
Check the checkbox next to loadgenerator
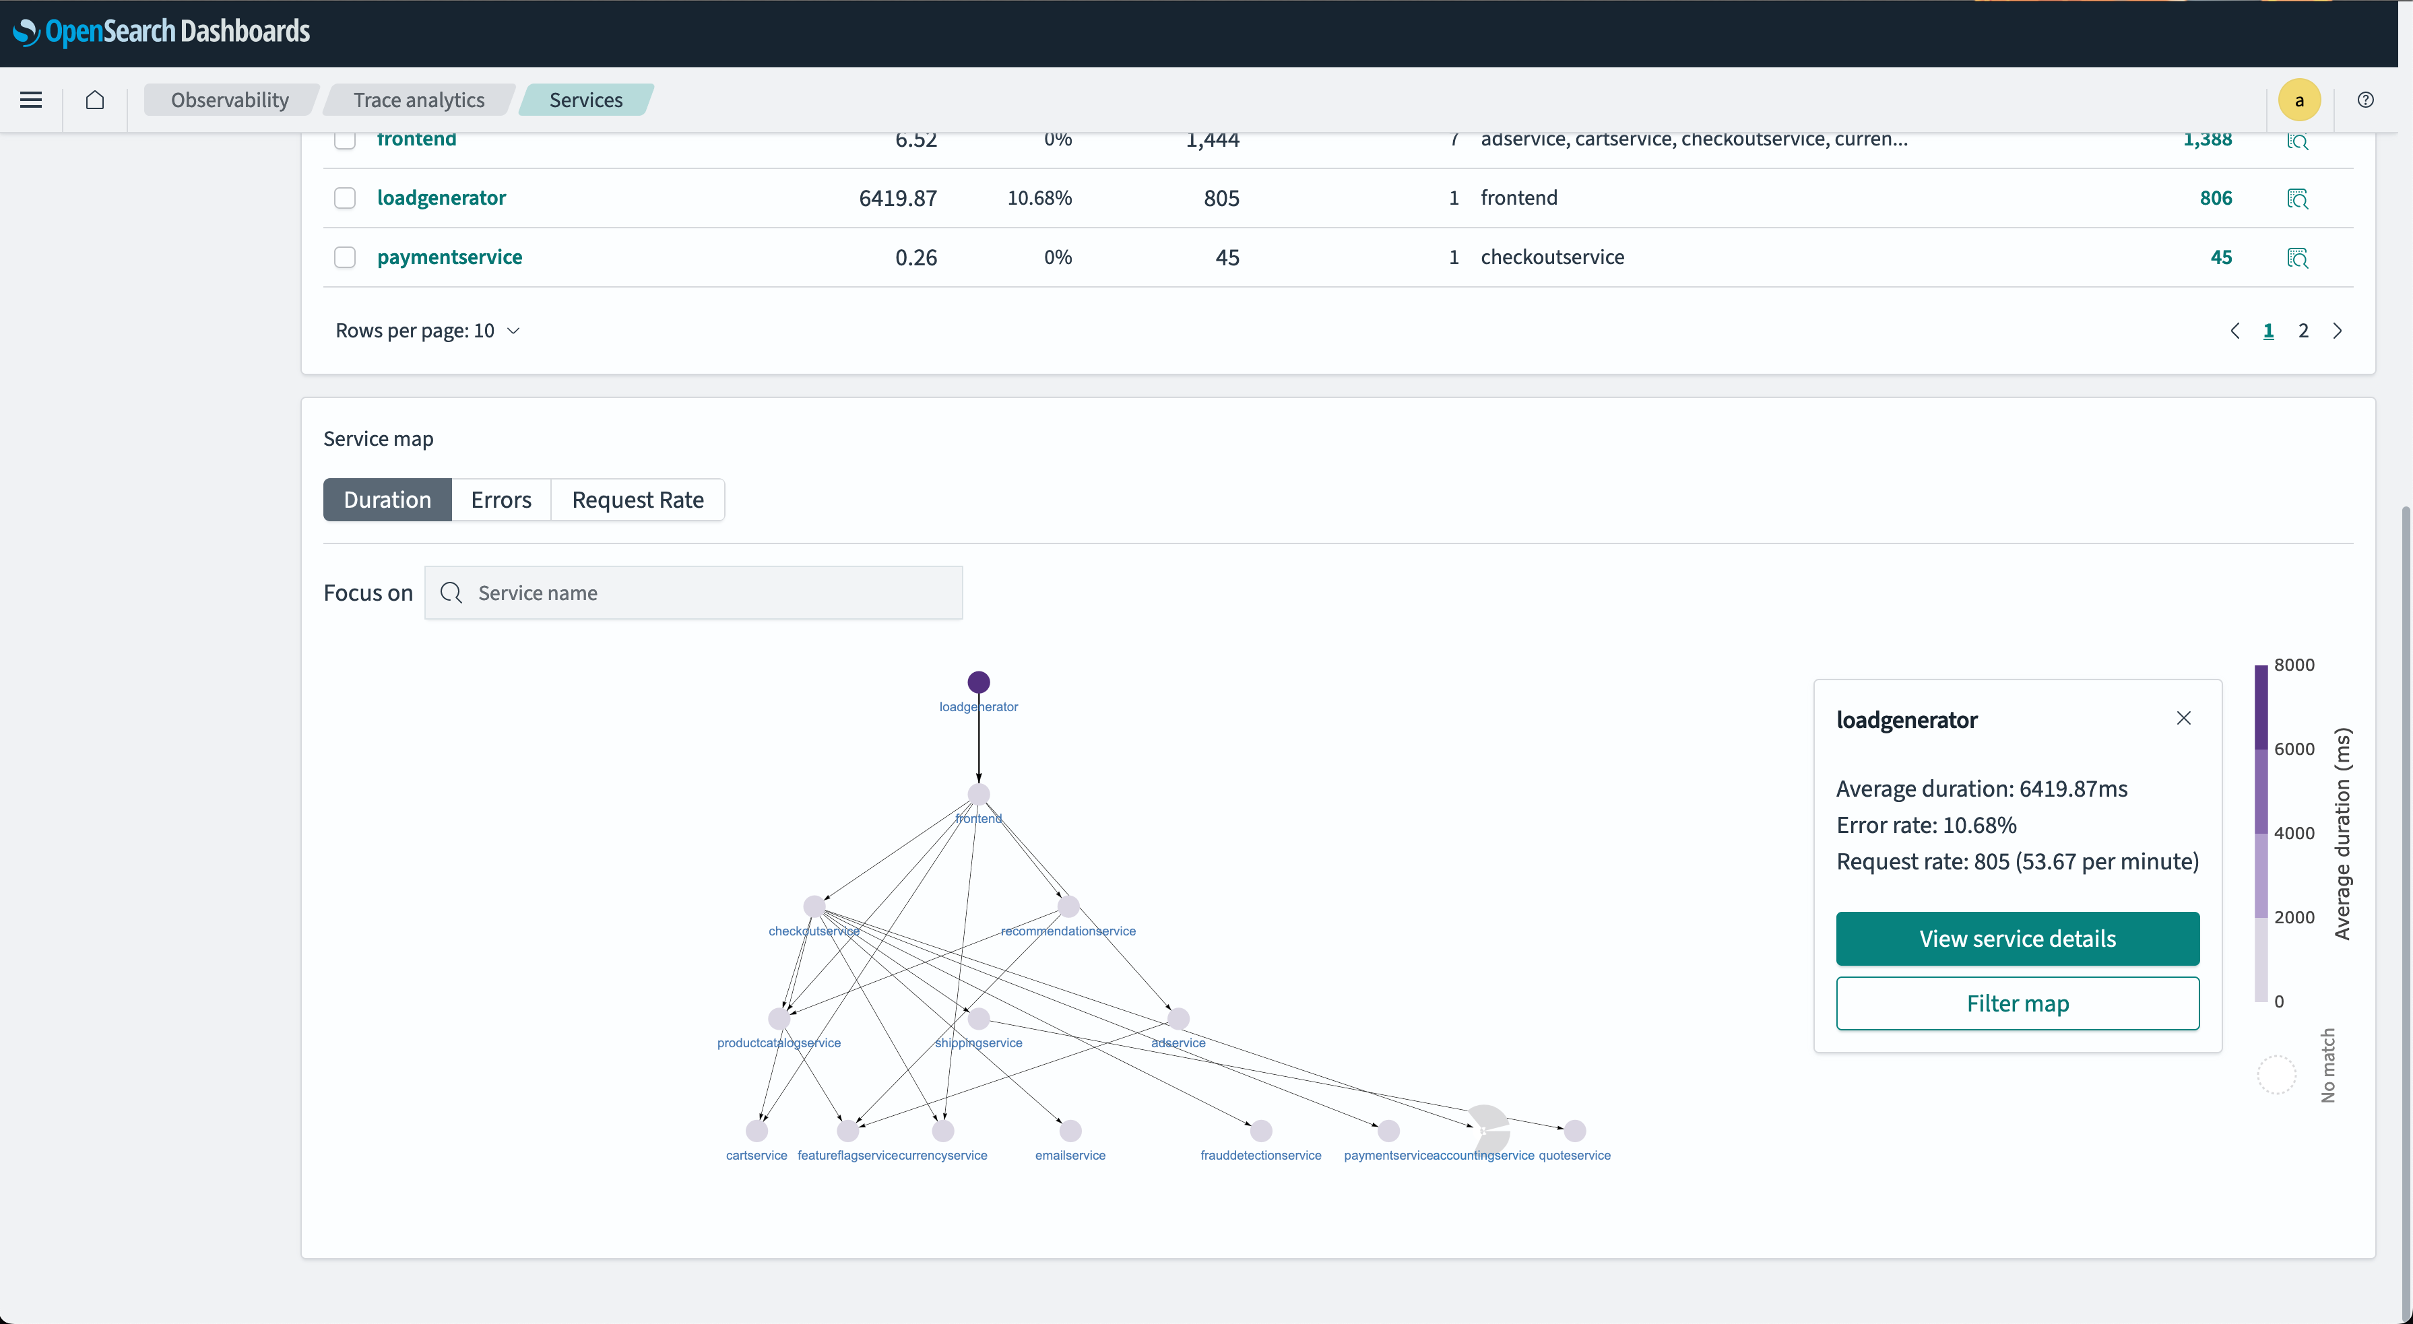pos(345,197)
